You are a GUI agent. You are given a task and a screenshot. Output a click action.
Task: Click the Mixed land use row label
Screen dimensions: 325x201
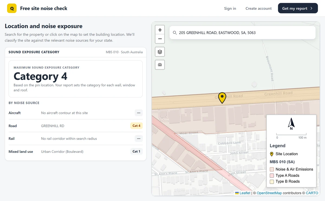[x=21, y=152]
